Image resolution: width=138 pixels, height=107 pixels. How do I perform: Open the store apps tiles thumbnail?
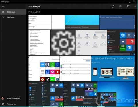pos(44,69)
